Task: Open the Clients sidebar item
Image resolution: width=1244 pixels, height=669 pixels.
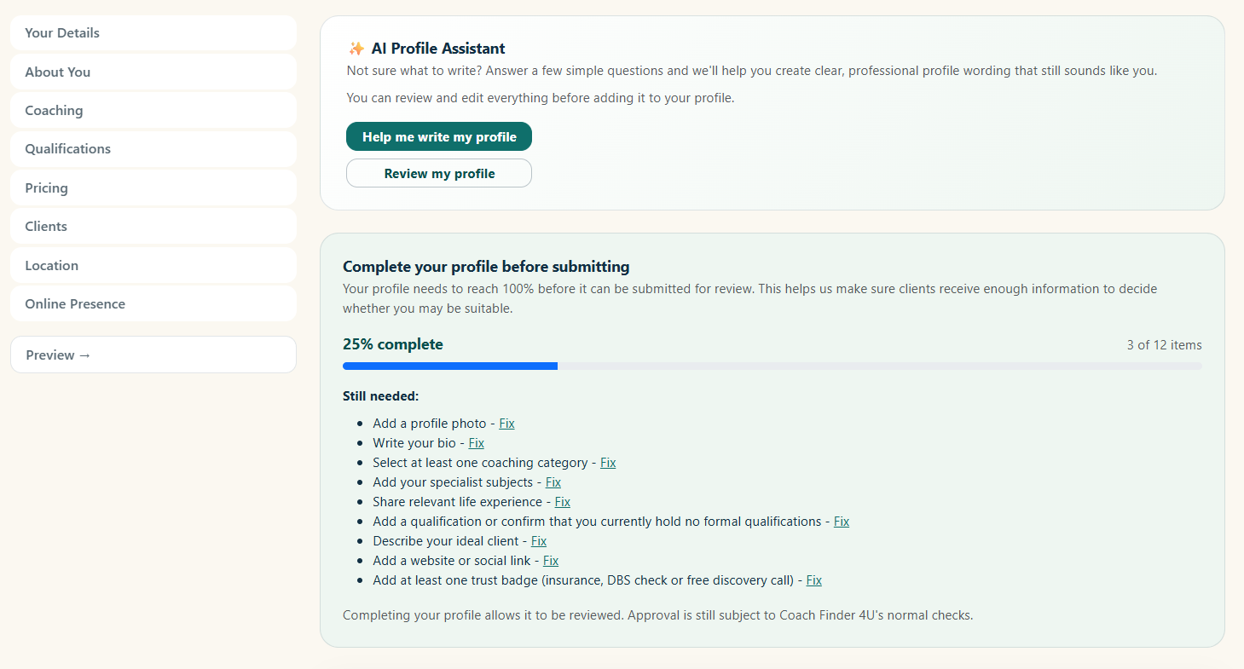Action: pos(153,227)
